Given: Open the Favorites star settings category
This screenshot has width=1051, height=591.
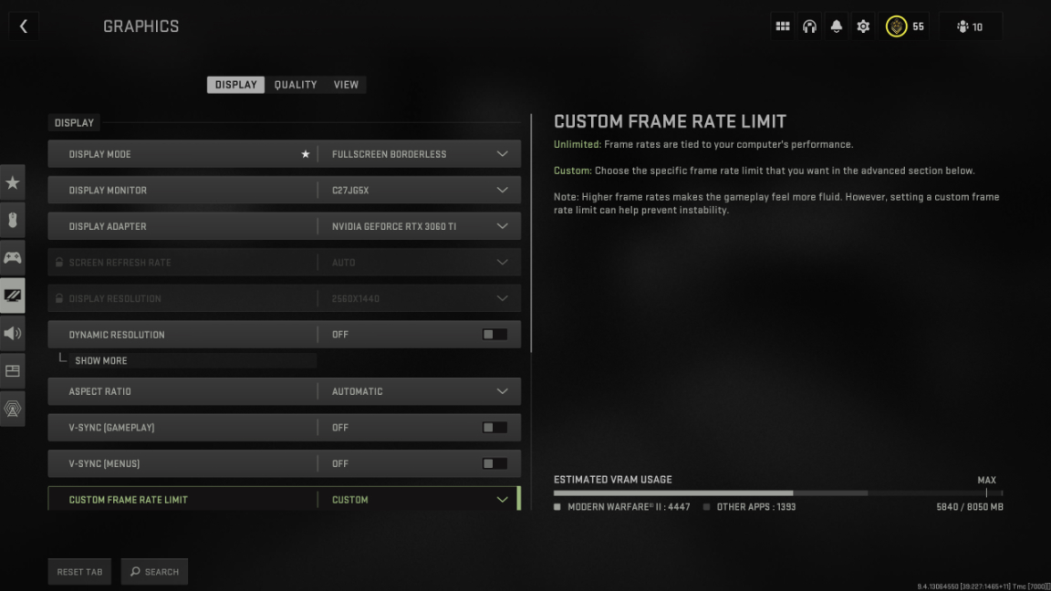Looking at the screenshot, I should coord(13,183).
